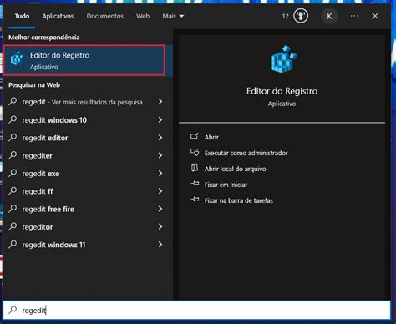396x324 pixels.
Task: Switch to the Documentos tab
Action: [105, 16]
